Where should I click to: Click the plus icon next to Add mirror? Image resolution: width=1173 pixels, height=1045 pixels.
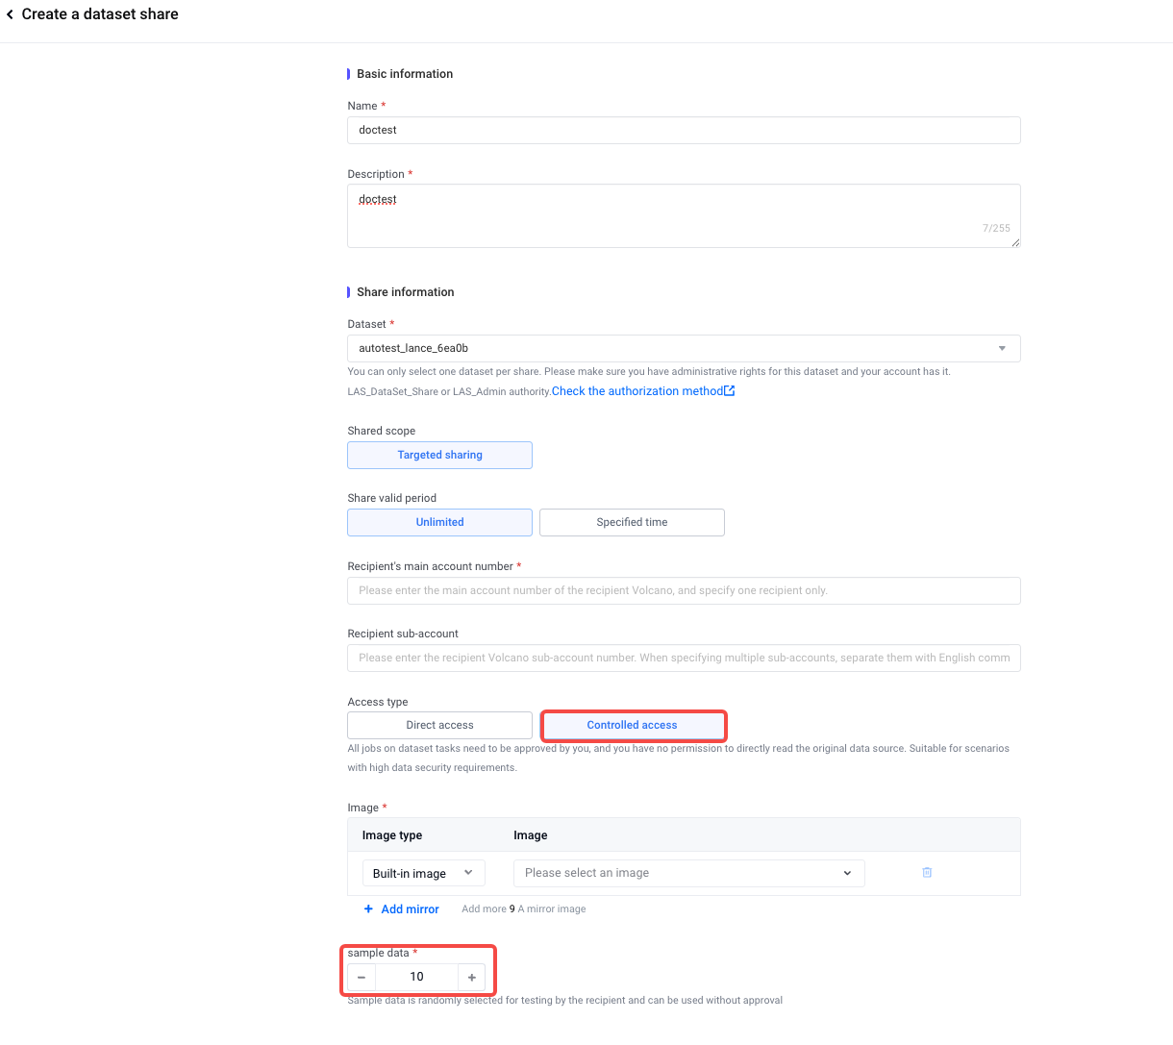coord(368,909)
